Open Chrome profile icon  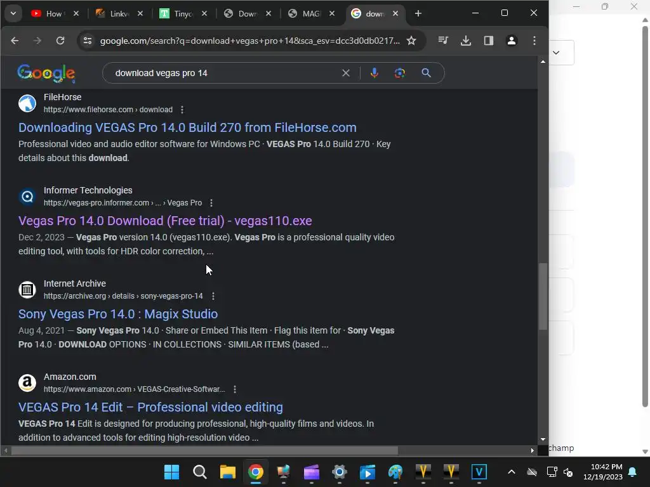coord(512,41)
